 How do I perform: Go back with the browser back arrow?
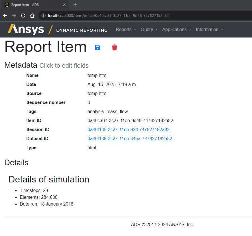[5, 16]
